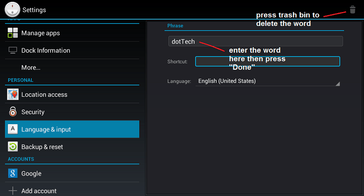The height and width of the screenshot is (196, 364).
Task: Click the Security padlock icon
Action: click(13, 111)
